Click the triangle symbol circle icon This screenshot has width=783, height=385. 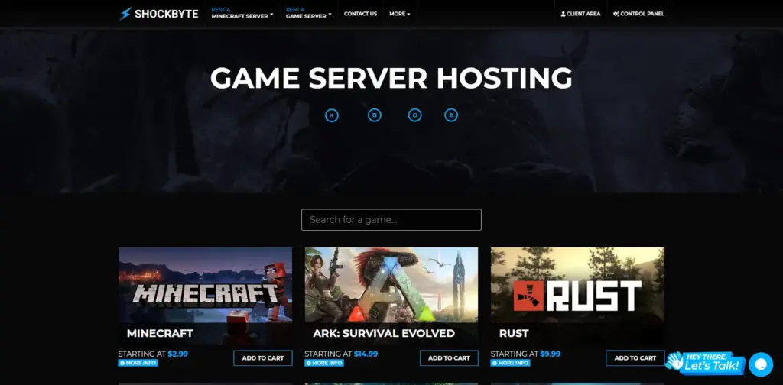[x=451, y=115]
